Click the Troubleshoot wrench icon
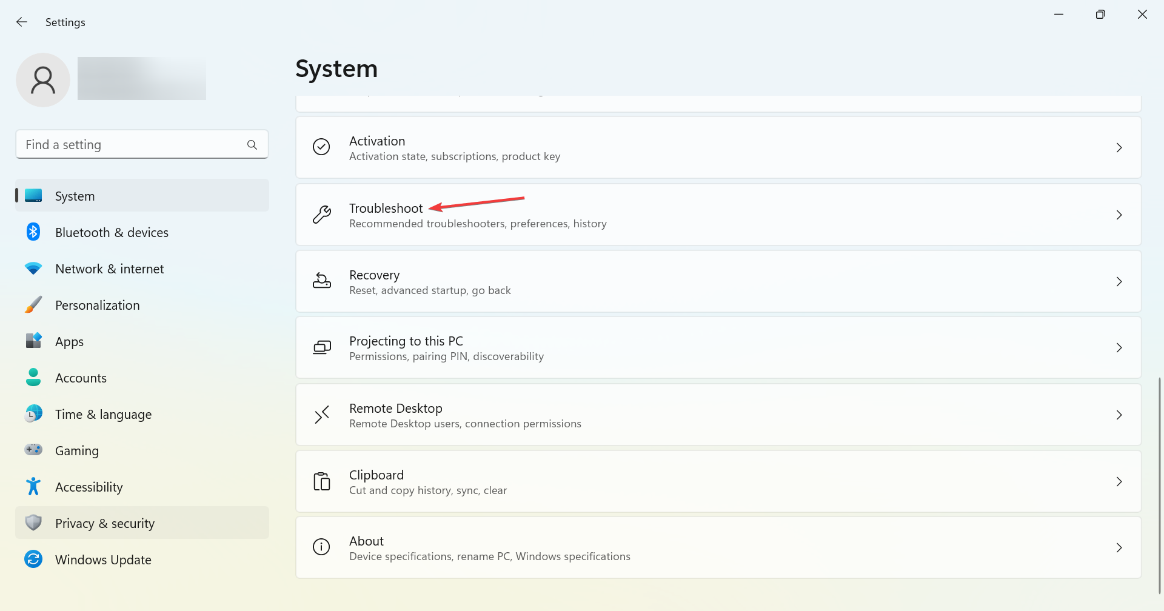This screenshot has height=611, width=1164. pos(321,215)
